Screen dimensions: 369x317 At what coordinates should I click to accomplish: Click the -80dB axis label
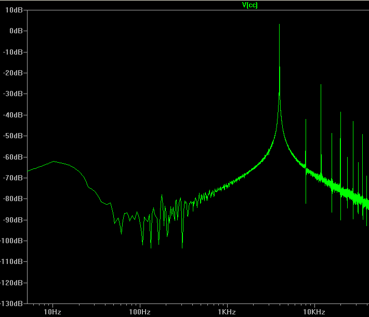[12, 199]
